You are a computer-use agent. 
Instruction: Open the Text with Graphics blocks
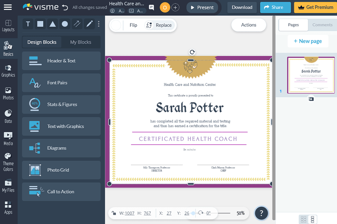pos(61,126)
